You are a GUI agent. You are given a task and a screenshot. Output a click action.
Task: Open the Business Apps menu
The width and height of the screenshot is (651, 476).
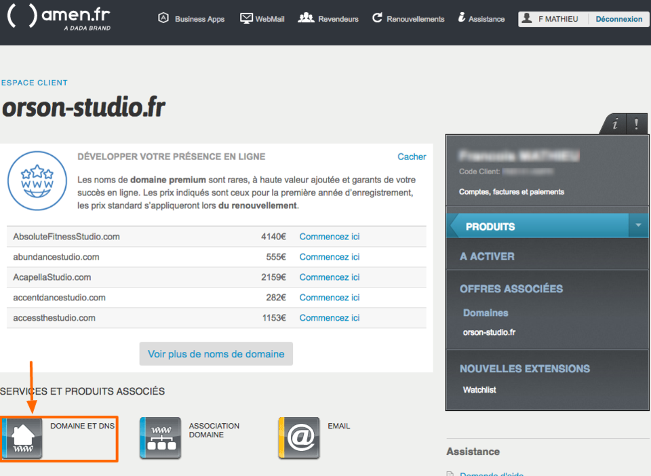tap(199, 19)
